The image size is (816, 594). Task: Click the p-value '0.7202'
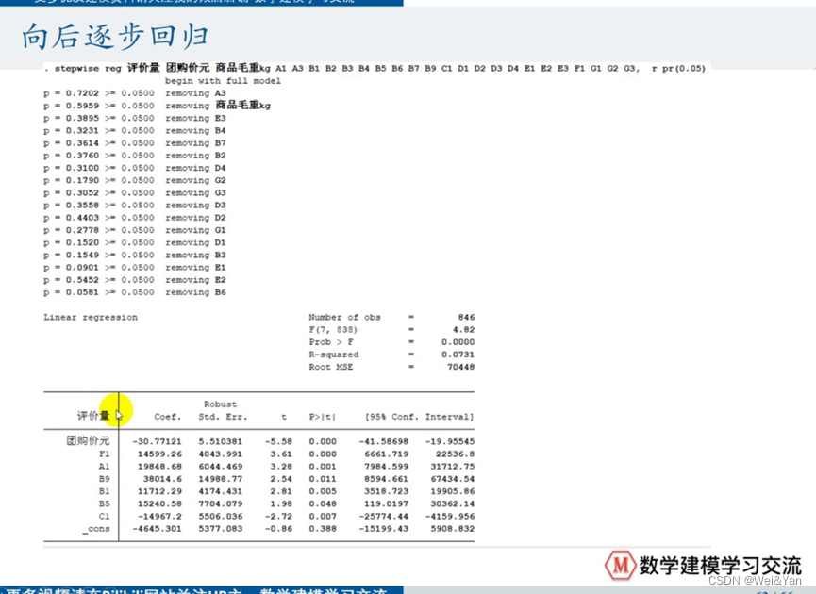pyautogui.click(x=82, y=93)
